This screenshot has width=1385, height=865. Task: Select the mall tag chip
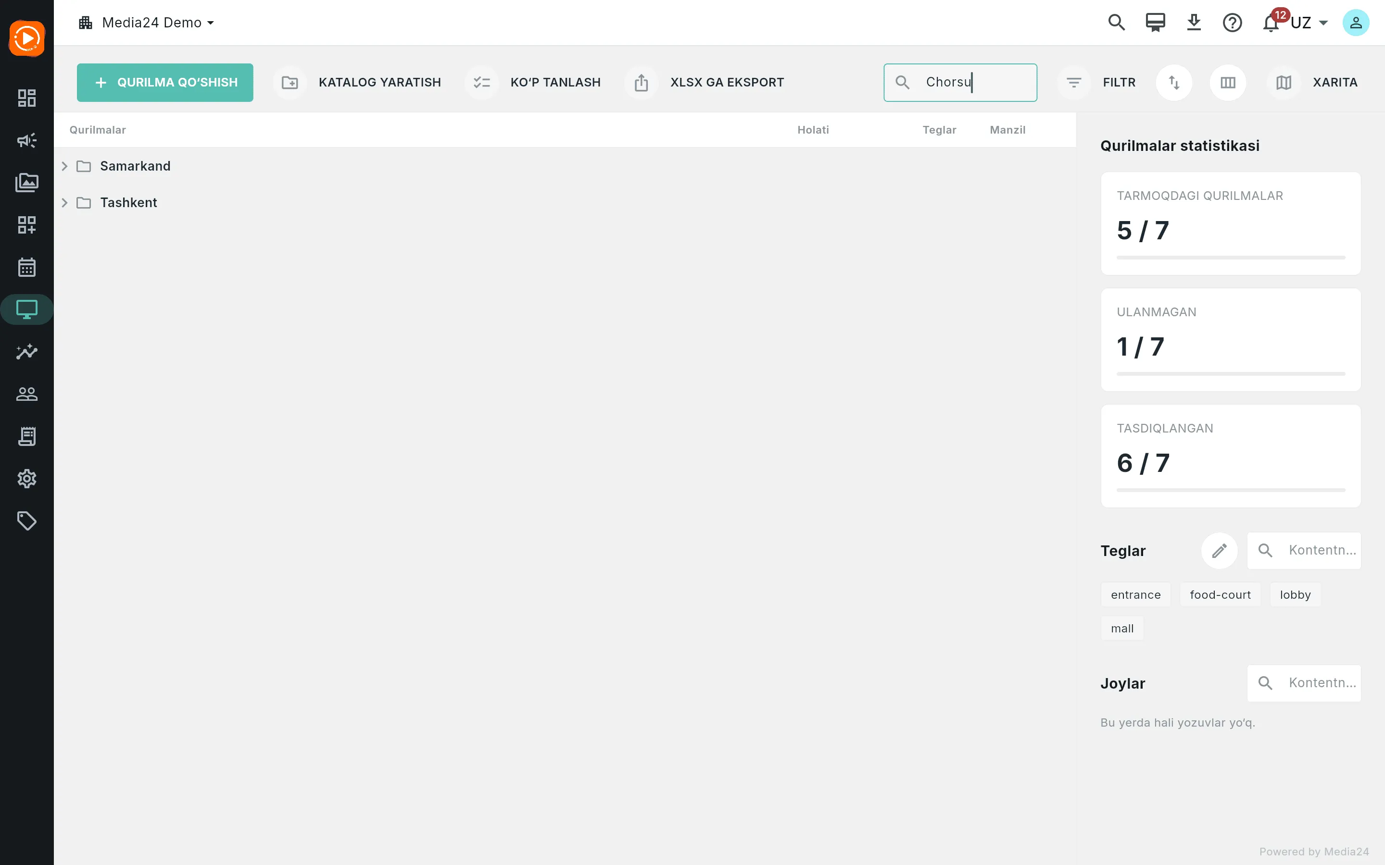1122,628
